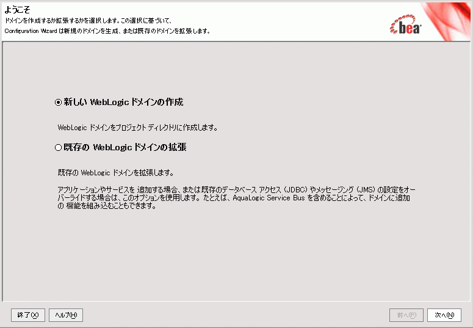Select the 新しい WebLogic ドメインの作成 radio button
The height and width of the screenshot is (328, 473).
(x=58, y=103)
